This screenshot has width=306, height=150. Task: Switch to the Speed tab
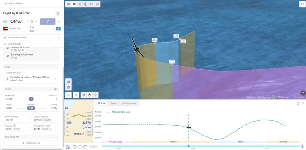pos(114,103)
